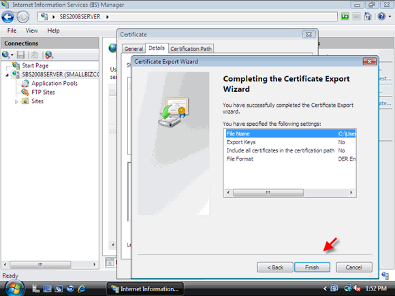Click Internet Information taskbar button
395x296 pixels.
tap(145, 289)
